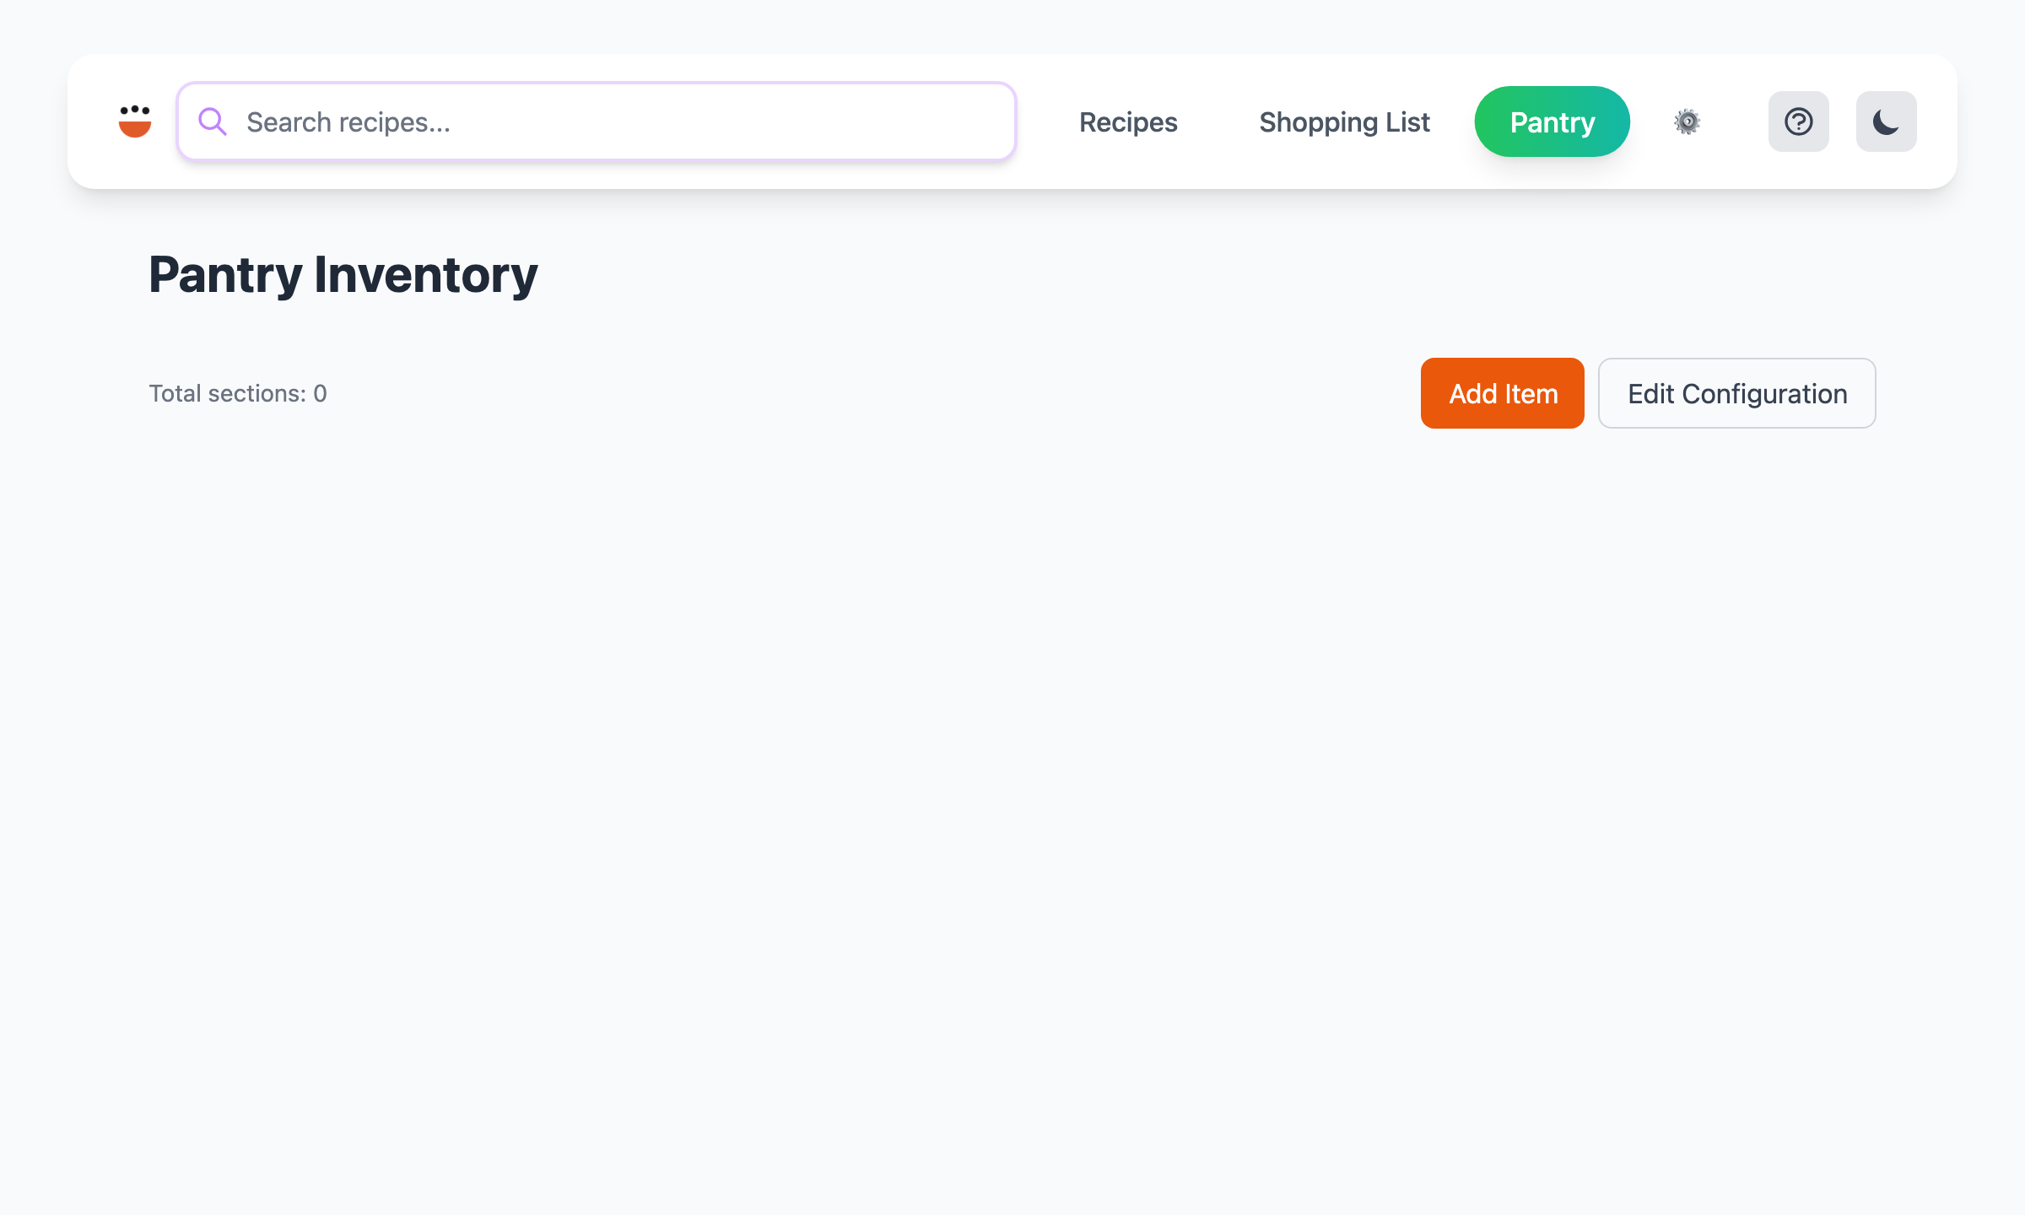Click the purple search lens icon
2025x1215 pixels.
click(212, 121)
